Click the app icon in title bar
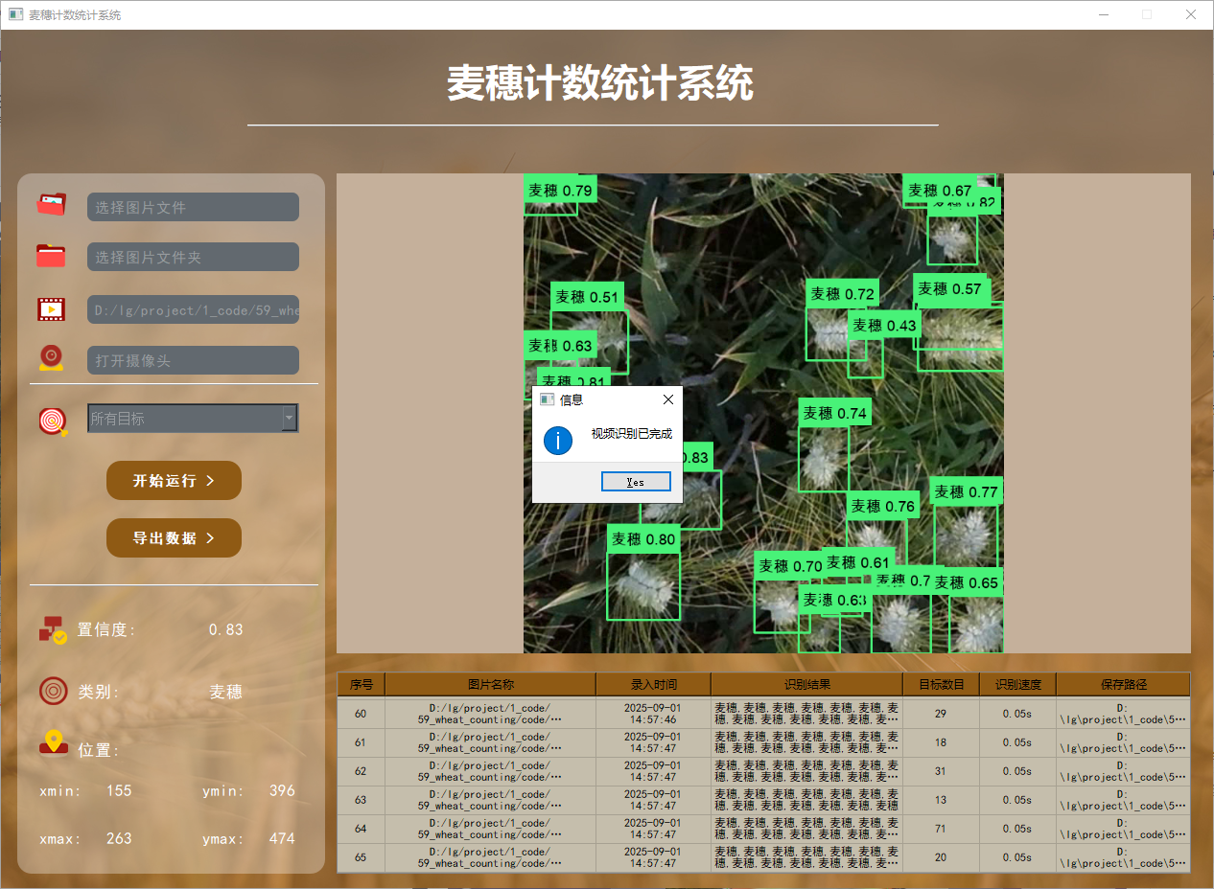 tap(15, 14)
